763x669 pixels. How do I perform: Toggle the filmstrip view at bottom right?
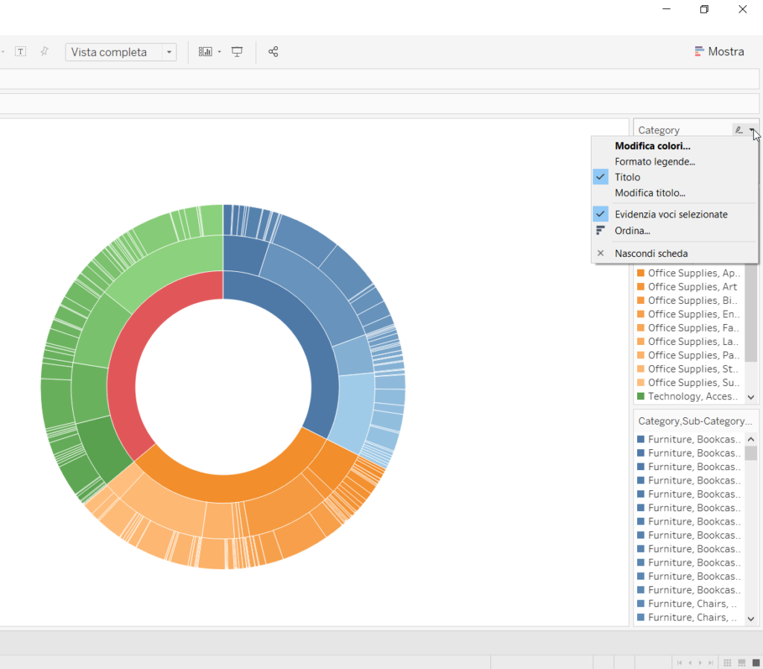click(741, 662)
